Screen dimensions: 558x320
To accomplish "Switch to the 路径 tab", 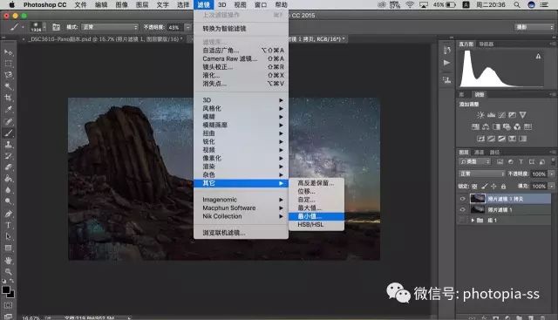I will (x=494, y=152).
